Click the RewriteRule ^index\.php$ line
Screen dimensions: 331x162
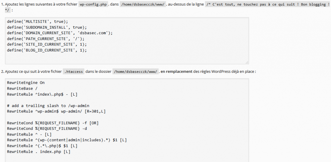(42, 94)
